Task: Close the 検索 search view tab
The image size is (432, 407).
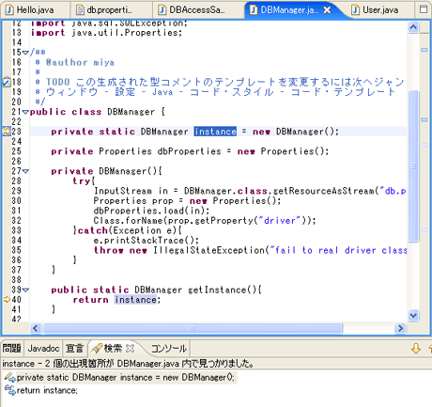Action: (x=130, y=348)
